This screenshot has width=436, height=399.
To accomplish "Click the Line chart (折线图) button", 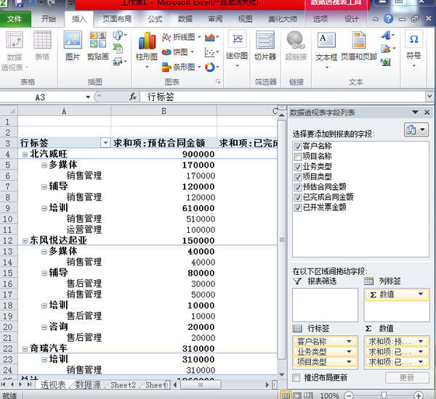I will coord(179,37).
